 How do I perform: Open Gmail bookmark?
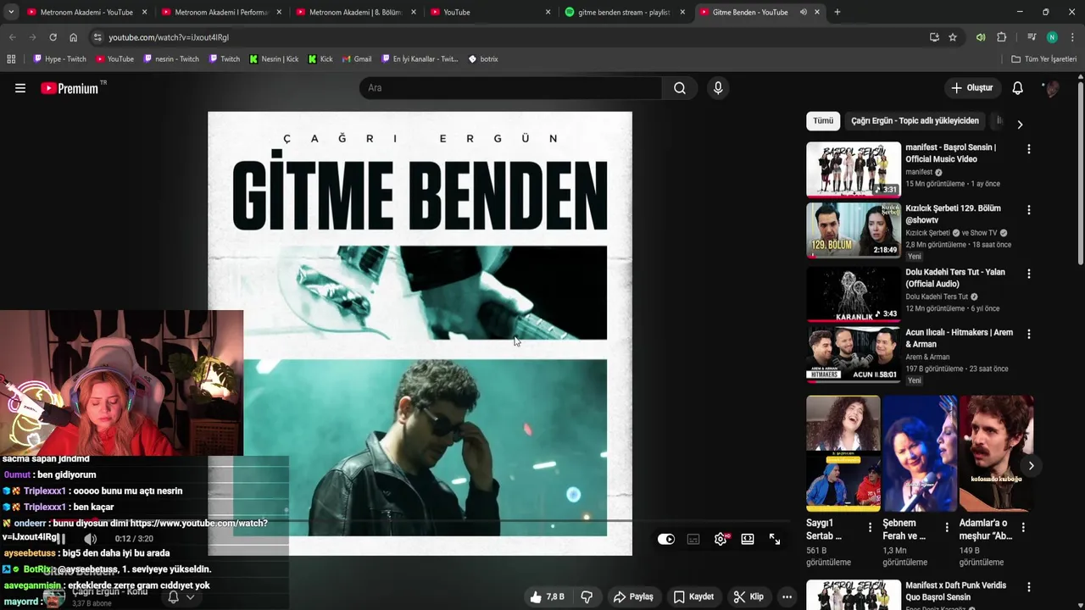(357, 59)
